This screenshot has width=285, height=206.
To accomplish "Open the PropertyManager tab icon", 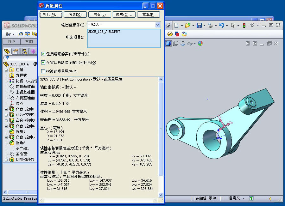I will point(15,51).
